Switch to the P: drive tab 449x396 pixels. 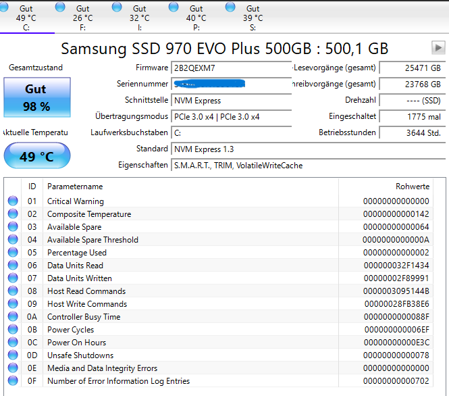point(196,18)
